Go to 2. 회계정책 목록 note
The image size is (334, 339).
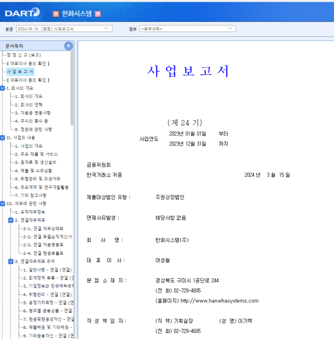point(48,278)
